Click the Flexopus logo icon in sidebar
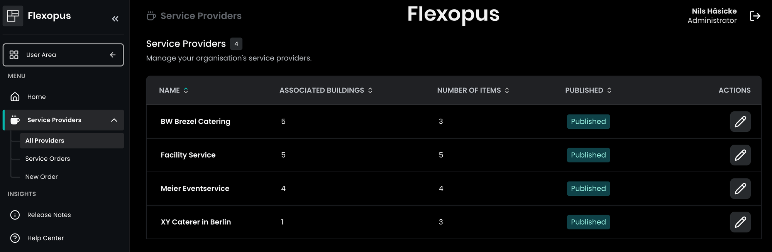Screen dimensions: 772x252 pos(13,16)
